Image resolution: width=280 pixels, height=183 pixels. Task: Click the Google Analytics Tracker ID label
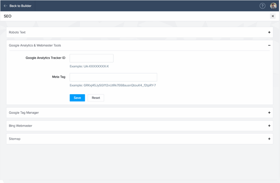45,58
